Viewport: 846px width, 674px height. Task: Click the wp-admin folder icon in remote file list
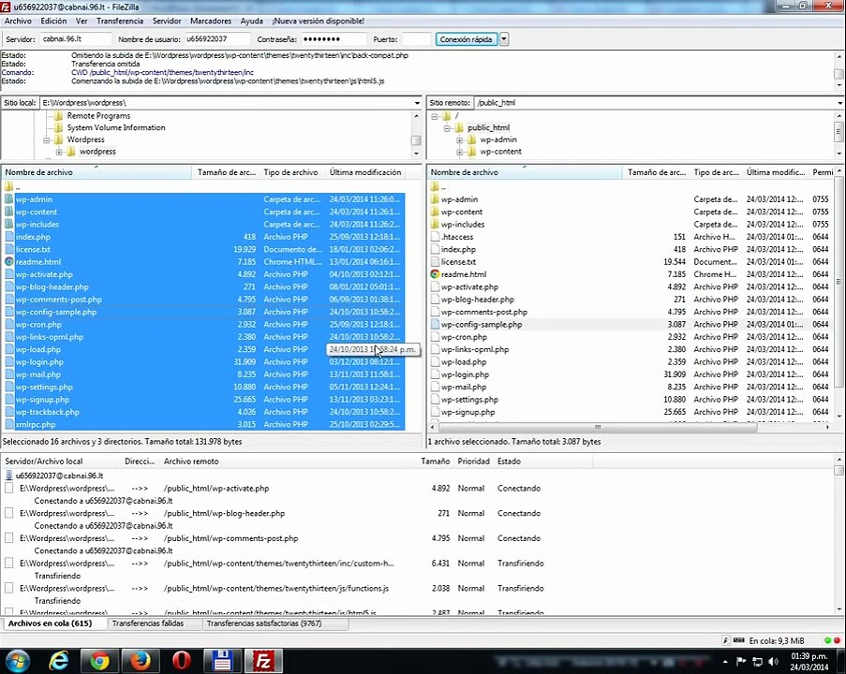(x=435, y=199)
